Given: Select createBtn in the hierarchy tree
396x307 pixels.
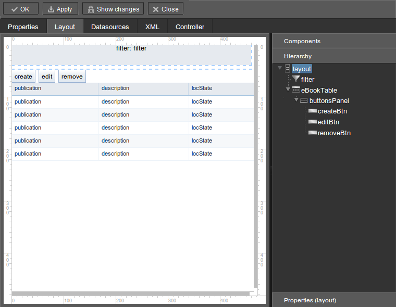Looking at the screenshot, I should [x=332, y=111].
